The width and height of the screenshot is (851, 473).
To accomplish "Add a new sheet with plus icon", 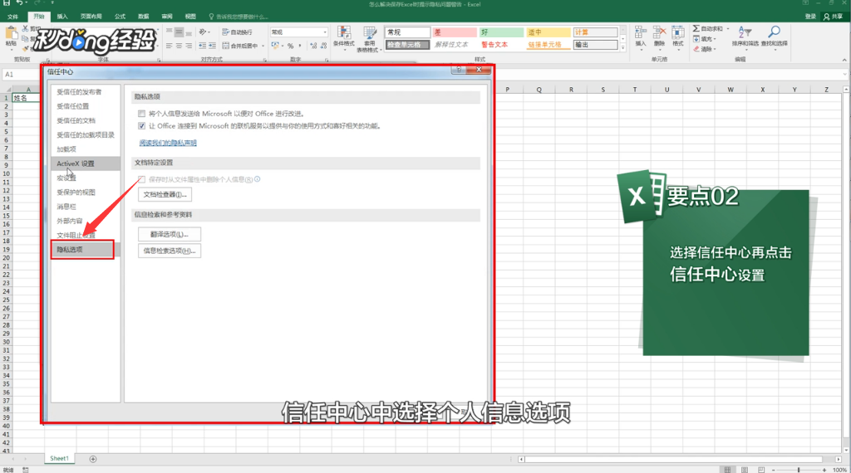I will (93, 459).
